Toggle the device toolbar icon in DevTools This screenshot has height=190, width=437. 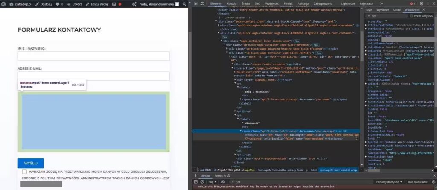(x=203, y=3)
